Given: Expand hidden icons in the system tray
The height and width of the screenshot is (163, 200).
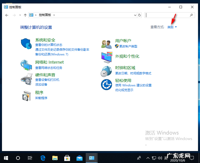Looking at the screenshot, I should pyautogui.click(x=148, y=158).
